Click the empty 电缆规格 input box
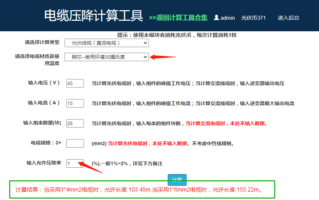The width and height of the screenshot is (319, 200). click(x=75, y=143)
